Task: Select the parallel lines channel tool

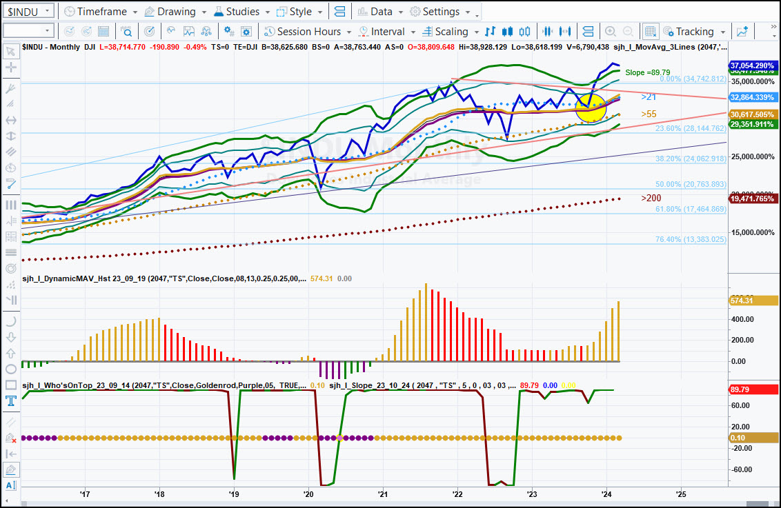Action: click(10, 152)
